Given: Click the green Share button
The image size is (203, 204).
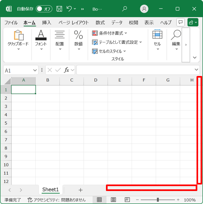Looking at the screenshot, I should tap(193, 22).
